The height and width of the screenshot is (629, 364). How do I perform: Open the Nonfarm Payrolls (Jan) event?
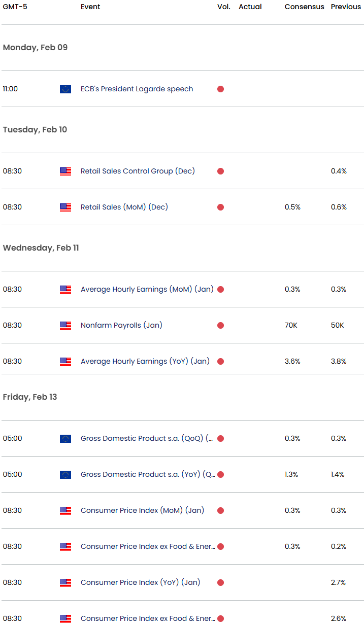pyautogui.click(x=121, y=326)
